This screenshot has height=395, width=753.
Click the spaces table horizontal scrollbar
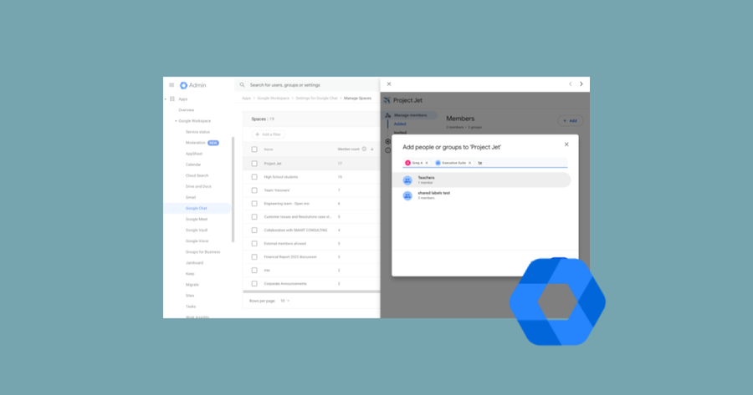[x=311, y=291]
